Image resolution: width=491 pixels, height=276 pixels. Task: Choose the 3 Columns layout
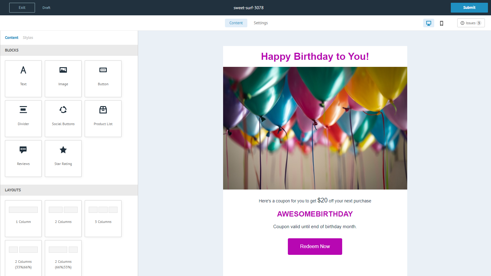(x=103, y=218)
